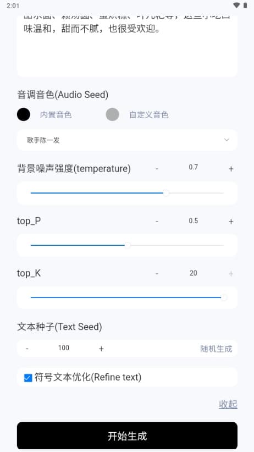This screenshot has height=452, width=254.
Task: Increase temperature with the plus button
Action: point(231,169)
